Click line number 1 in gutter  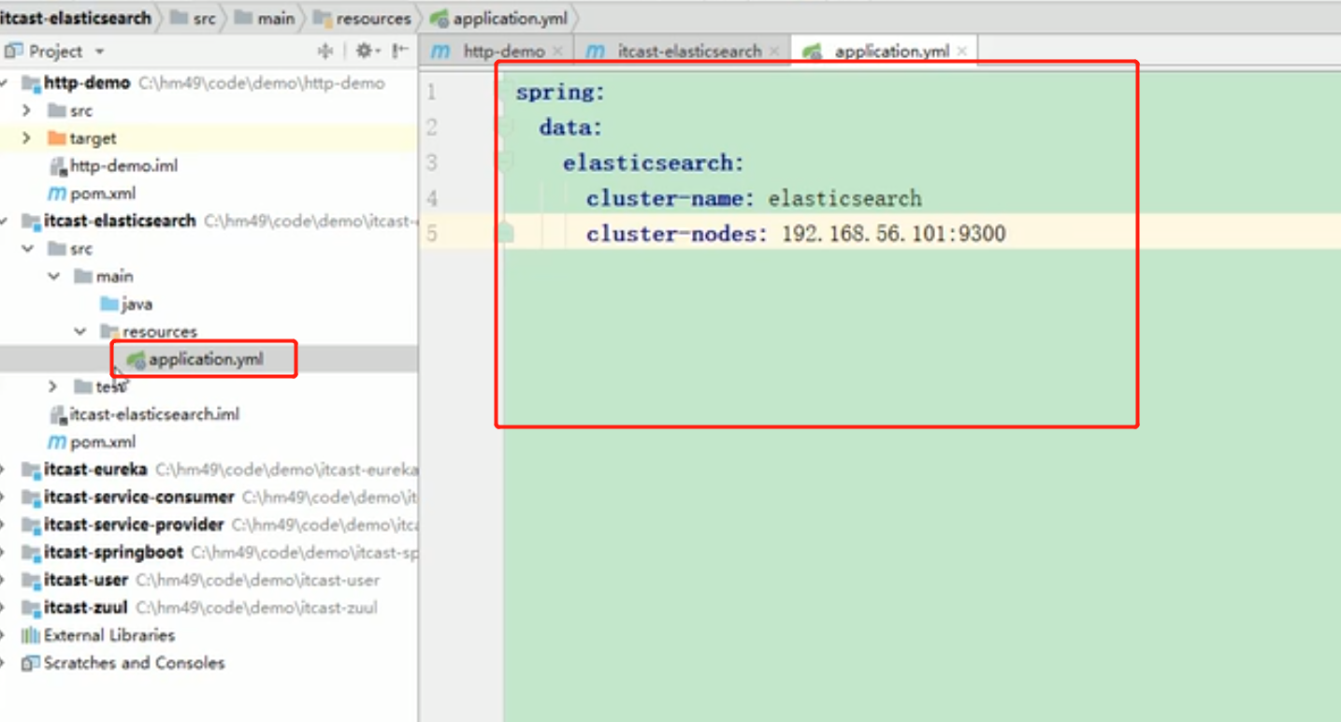(431, 92)
